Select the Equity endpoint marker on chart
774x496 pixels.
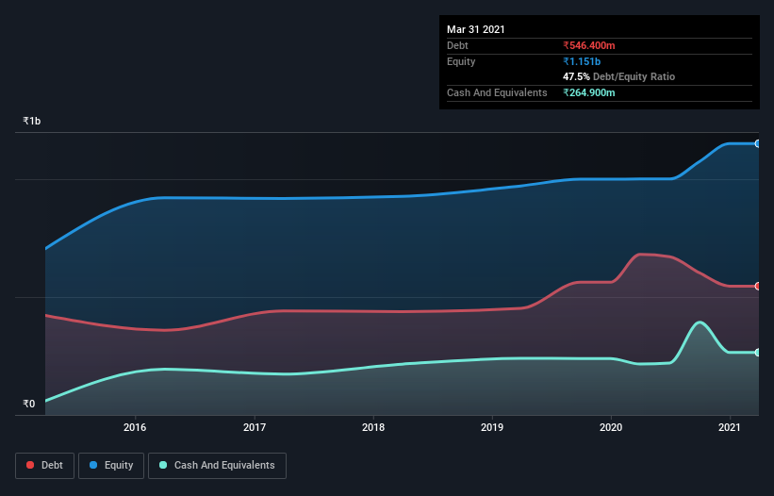tap(758, 143)
